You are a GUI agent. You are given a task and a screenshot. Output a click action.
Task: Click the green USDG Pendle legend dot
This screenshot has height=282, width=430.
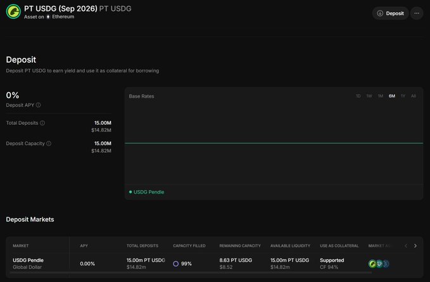tap(130, 192)
